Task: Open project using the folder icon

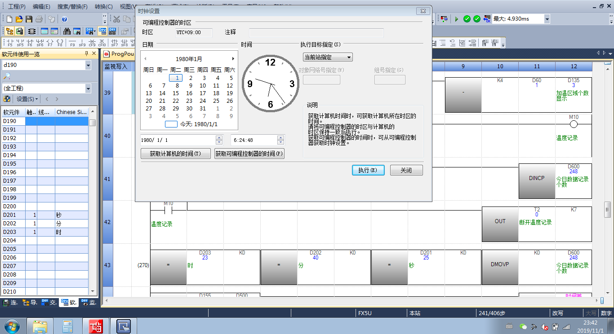Action: [19, 19]
